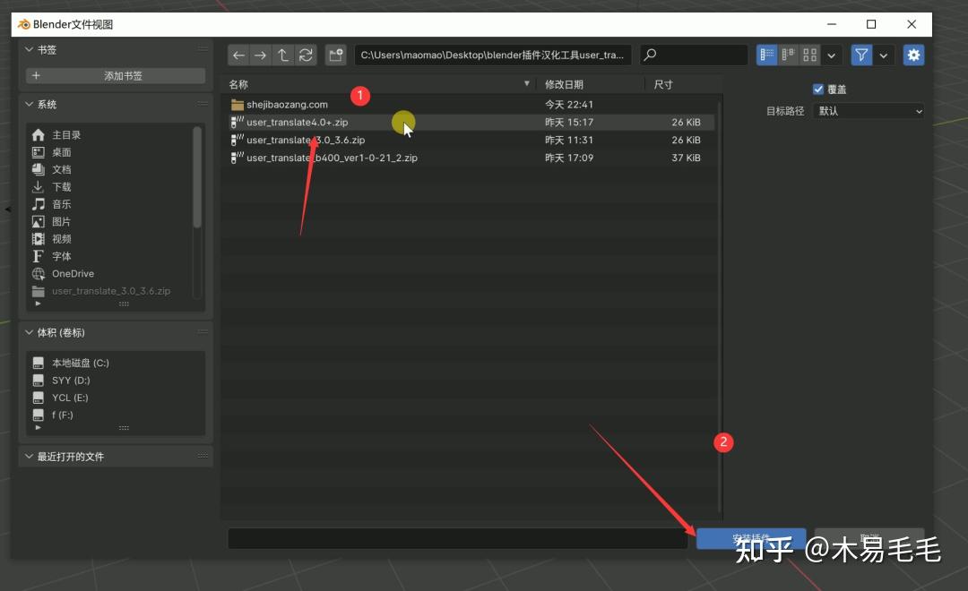Image resolution: width=968 pixels, height=591 pixels.
Task: Uncheck the 覆盖 (overwrite) checkbox
Action: coord(818,89)
